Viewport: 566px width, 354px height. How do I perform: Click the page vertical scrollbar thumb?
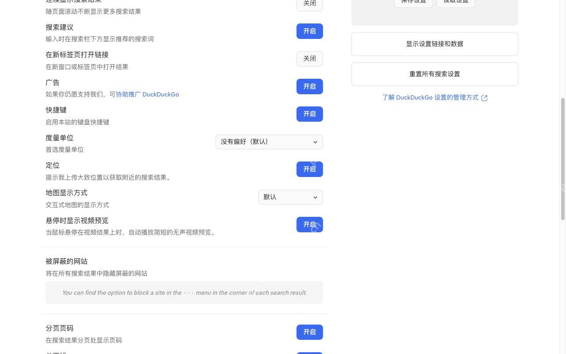[563, 158]
